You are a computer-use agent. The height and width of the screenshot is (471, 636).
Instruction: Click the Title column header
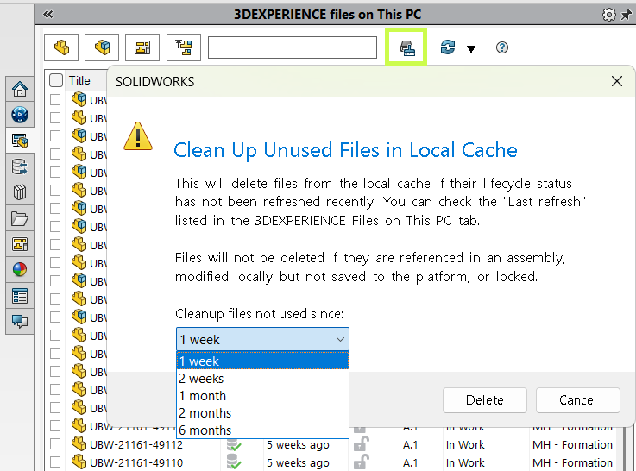(x=79, y=80)
